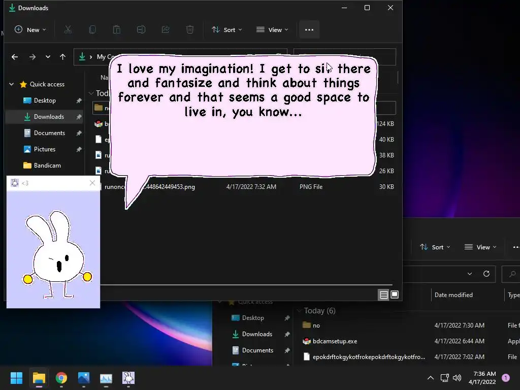Click the pink speech bubble dialog
This screenshot has width=520, height=390.
pos(243,116)
